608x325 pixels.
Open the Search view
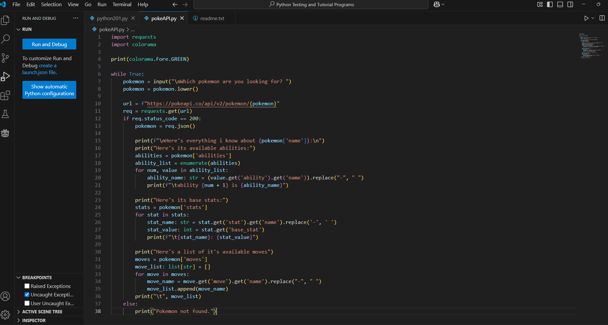[5, 39]
